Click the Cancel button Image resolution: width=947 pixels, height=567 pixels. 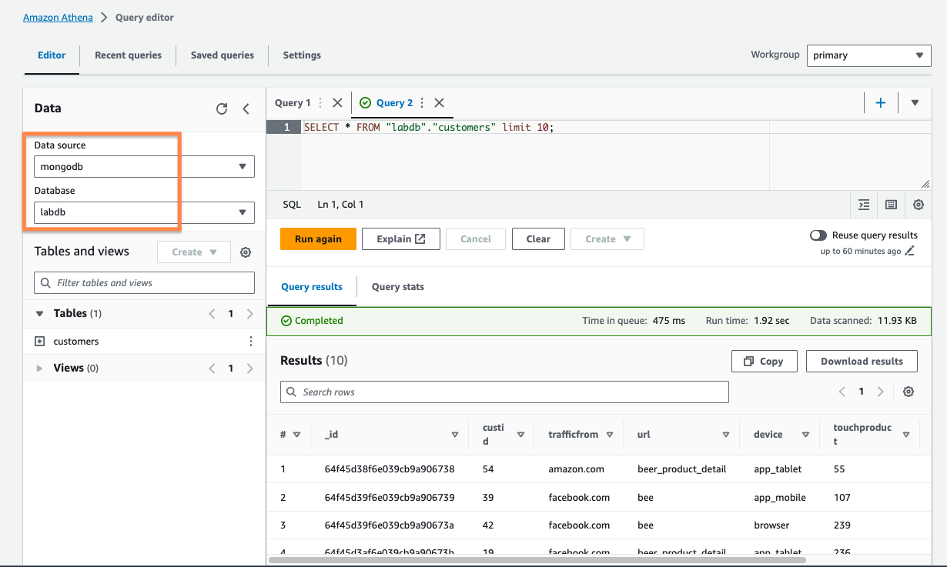[476, 238]
